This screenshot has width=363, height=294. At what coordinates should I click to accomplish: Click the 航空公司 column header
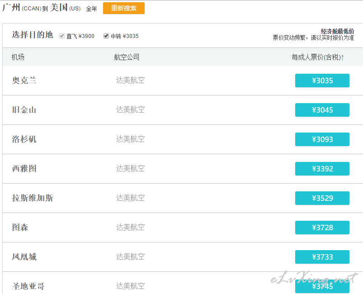tap(127, 57)
